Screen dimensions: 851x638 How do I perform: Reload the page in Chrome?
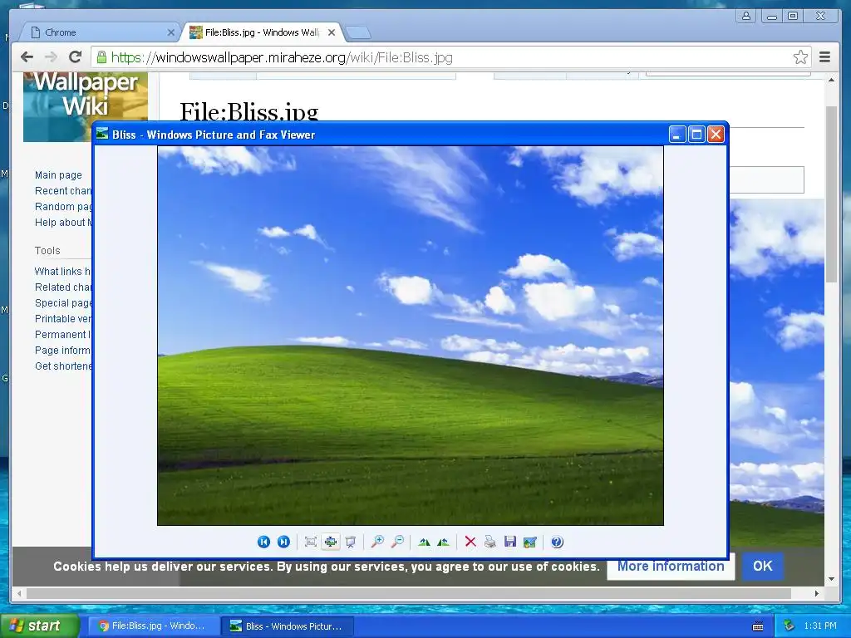76,57
